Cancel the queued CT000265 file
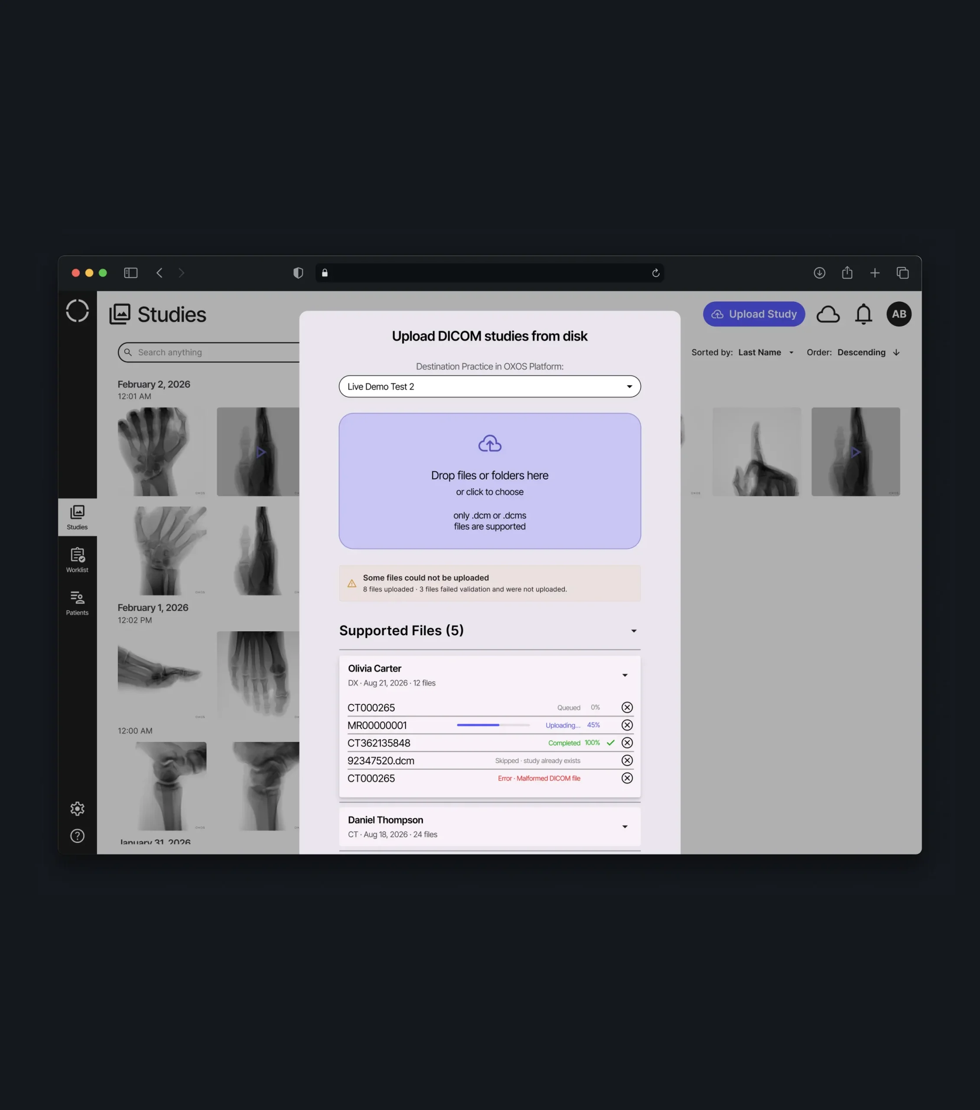The height and width of the screenshot is (1110, 980). coord(627,708)
